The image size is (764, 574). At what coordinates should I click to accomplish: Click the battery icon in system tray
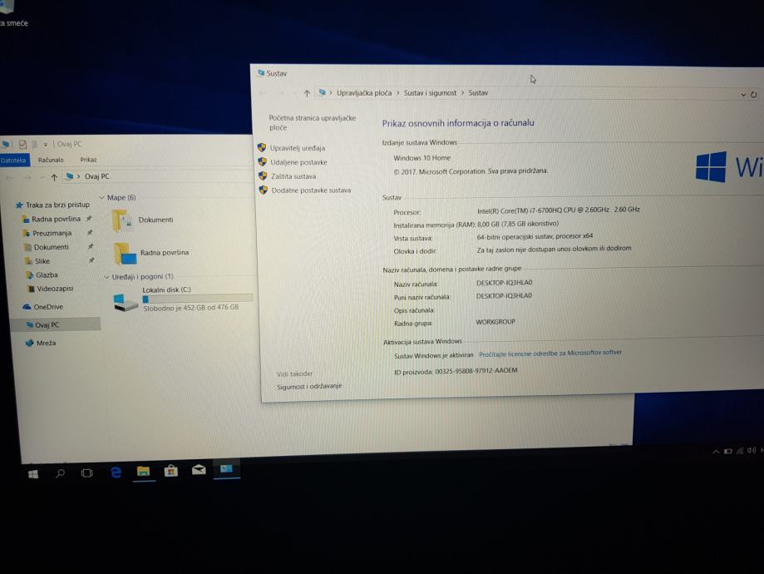tap(728, 452)
